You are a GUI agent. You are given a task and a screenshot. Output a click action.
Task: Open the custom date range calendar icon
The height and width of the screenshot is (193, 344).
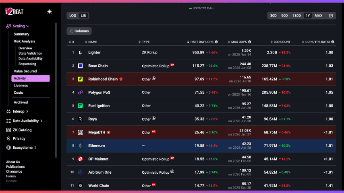pos(331,16)
